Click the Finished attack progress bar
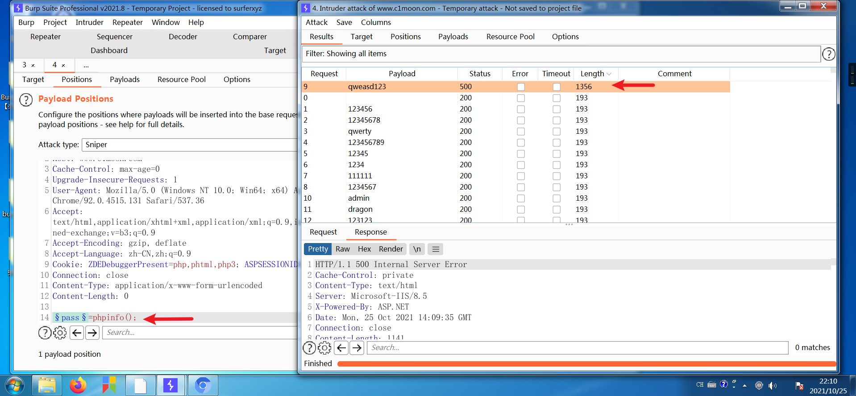The image size is (856, 396). 586,364
